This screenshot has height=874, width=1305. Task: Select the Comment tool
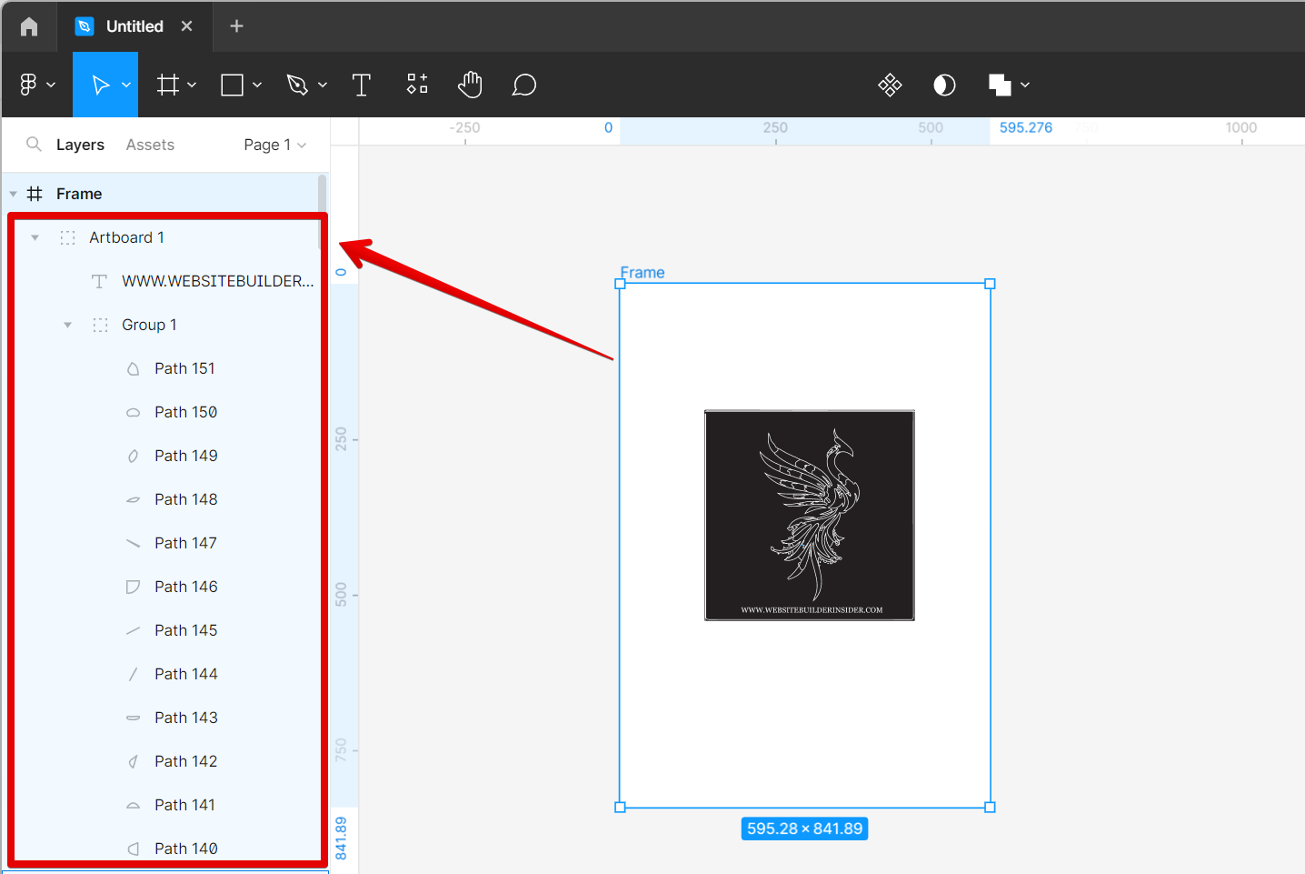point(523,85)
